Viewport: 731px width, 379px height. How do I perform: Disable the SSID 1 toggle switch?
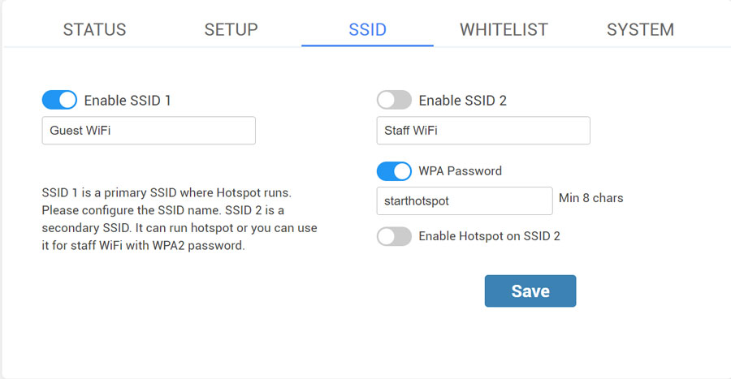point(59,101)
